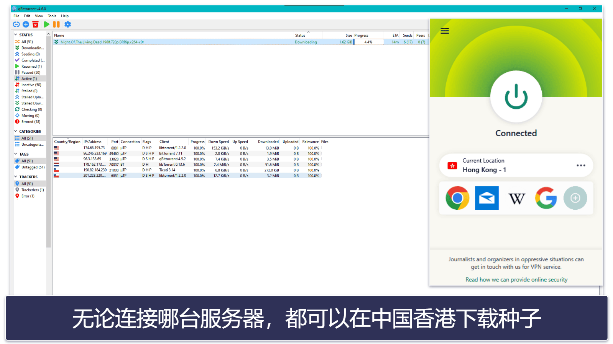Select the Seeding (0) filter
This screenshot has width=613, height=344.
tap(30, 54)
